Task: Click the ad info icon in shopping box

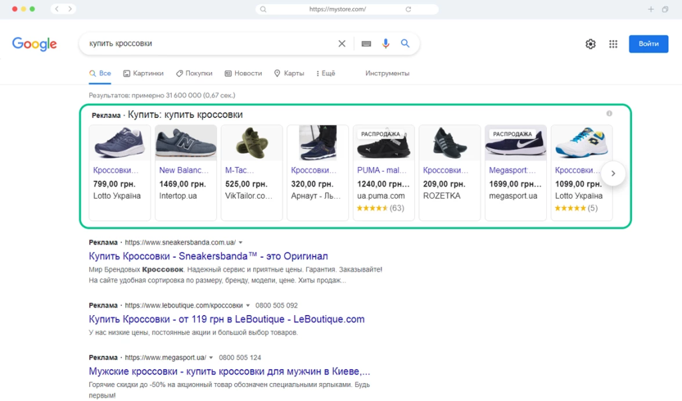Action: (x=609, y=114)
